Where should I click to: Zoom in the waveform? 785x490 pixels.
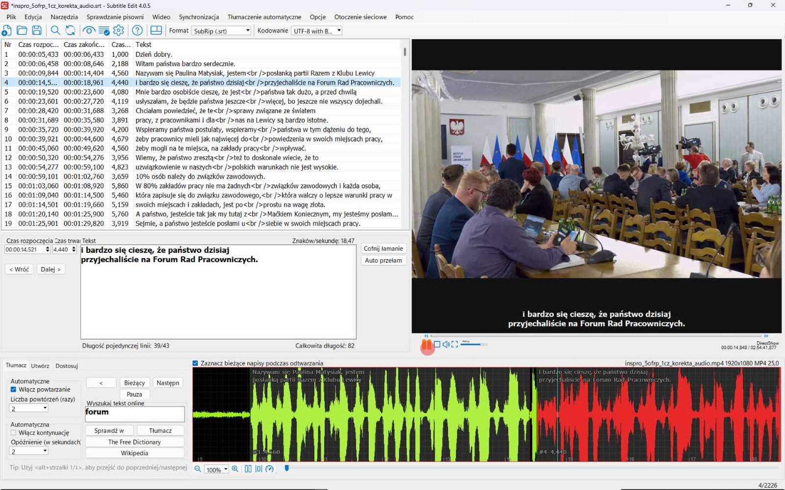[235, 469]
